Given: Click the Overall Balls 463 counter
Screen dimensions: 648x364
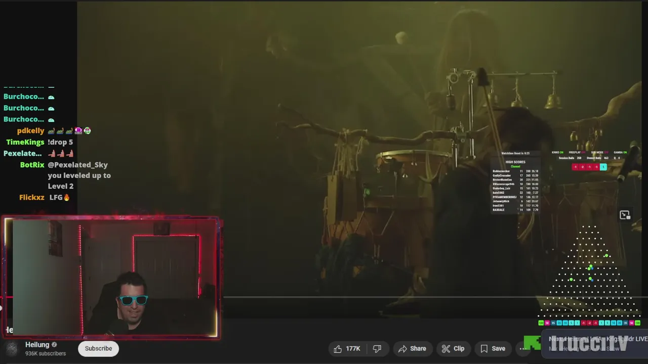Looking at the screenshot, I should tap(597, 158).
